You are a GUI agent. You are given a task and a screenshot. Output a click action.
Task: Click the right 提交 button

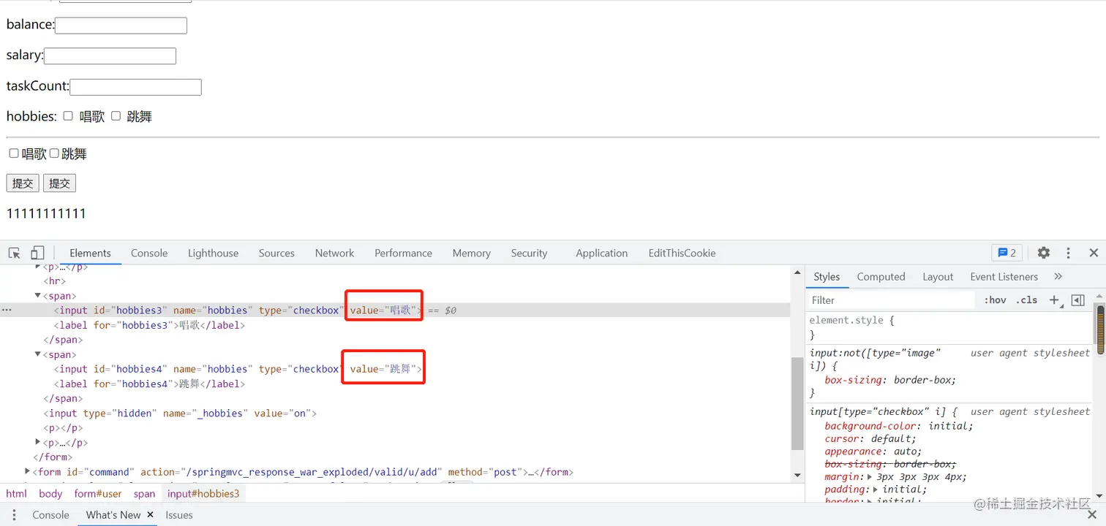[x=59, y=183]
